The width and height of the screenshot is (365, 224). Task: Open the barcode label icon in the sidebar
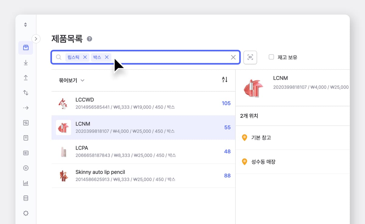coord(26,153)
